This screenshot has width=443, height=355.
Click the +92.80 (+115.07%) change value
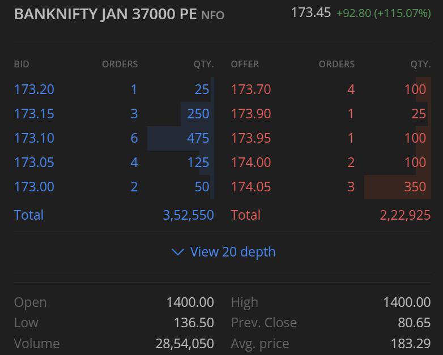384,13
